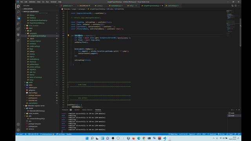
Task: Collapse the utils folder
Action: coord(30,116)
